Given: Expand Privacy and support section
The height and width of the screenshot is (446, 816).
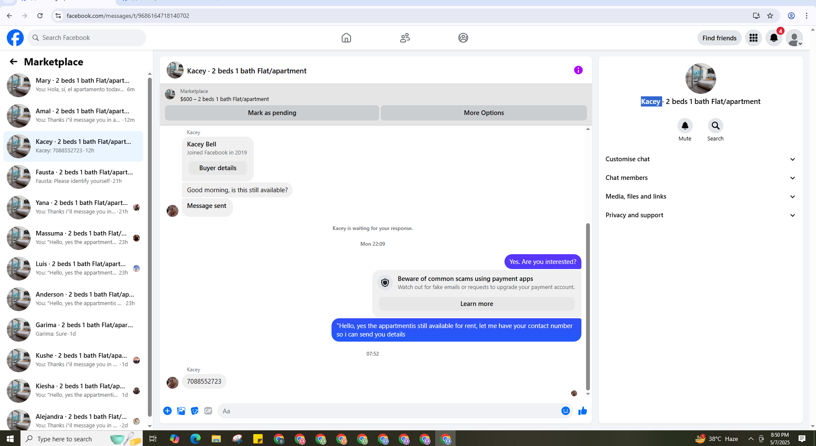Looking at the screenshot, I should (x=700, y=215).
